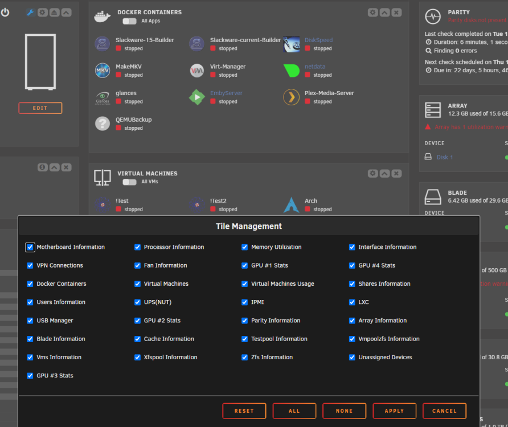The width and height of the screenshot is (508, 427).
Task: Open the netdata link
Action: [x=314, y=67]
